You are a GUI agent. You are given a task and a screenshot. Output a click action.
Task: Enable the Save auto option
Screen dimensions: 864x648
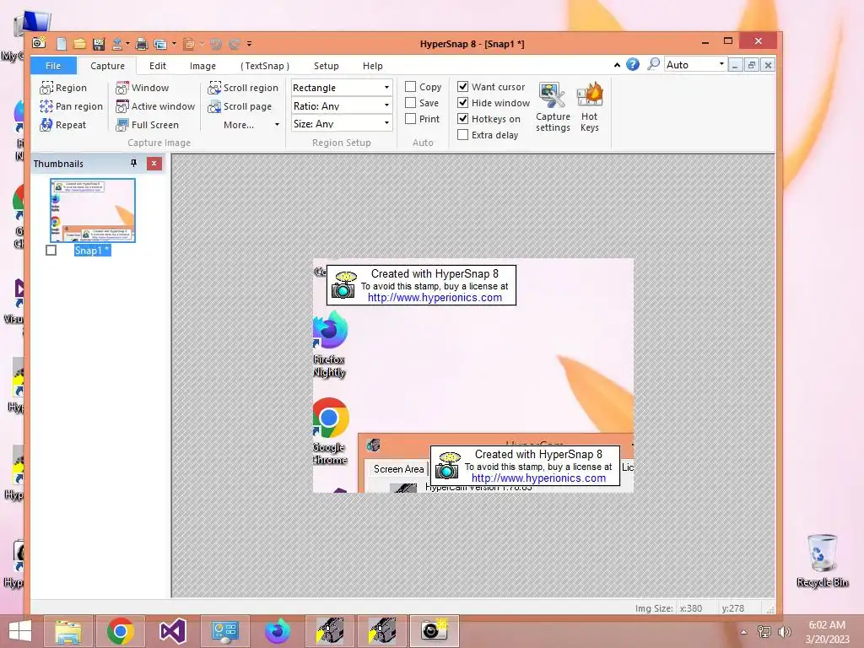coord(410,102)
